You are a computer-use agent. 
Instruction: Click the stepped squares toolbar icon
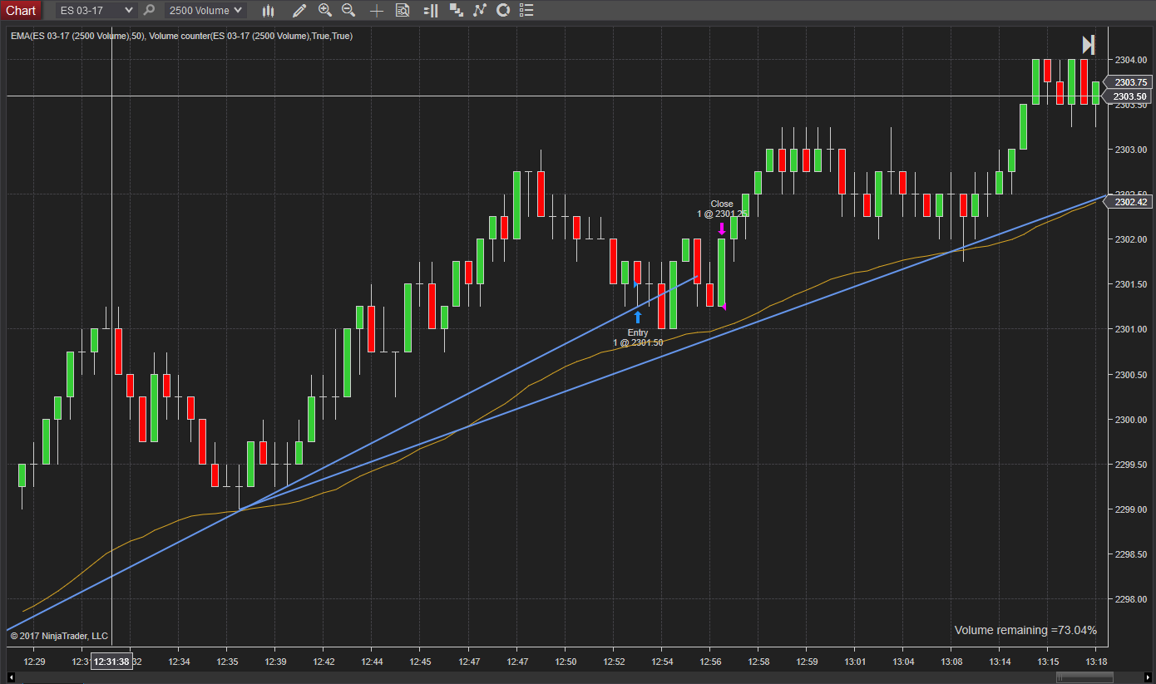click(456, 11)
